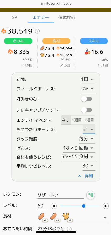
Task: Click the info icon beside 38,519 energy
Action: click(37, 31)
